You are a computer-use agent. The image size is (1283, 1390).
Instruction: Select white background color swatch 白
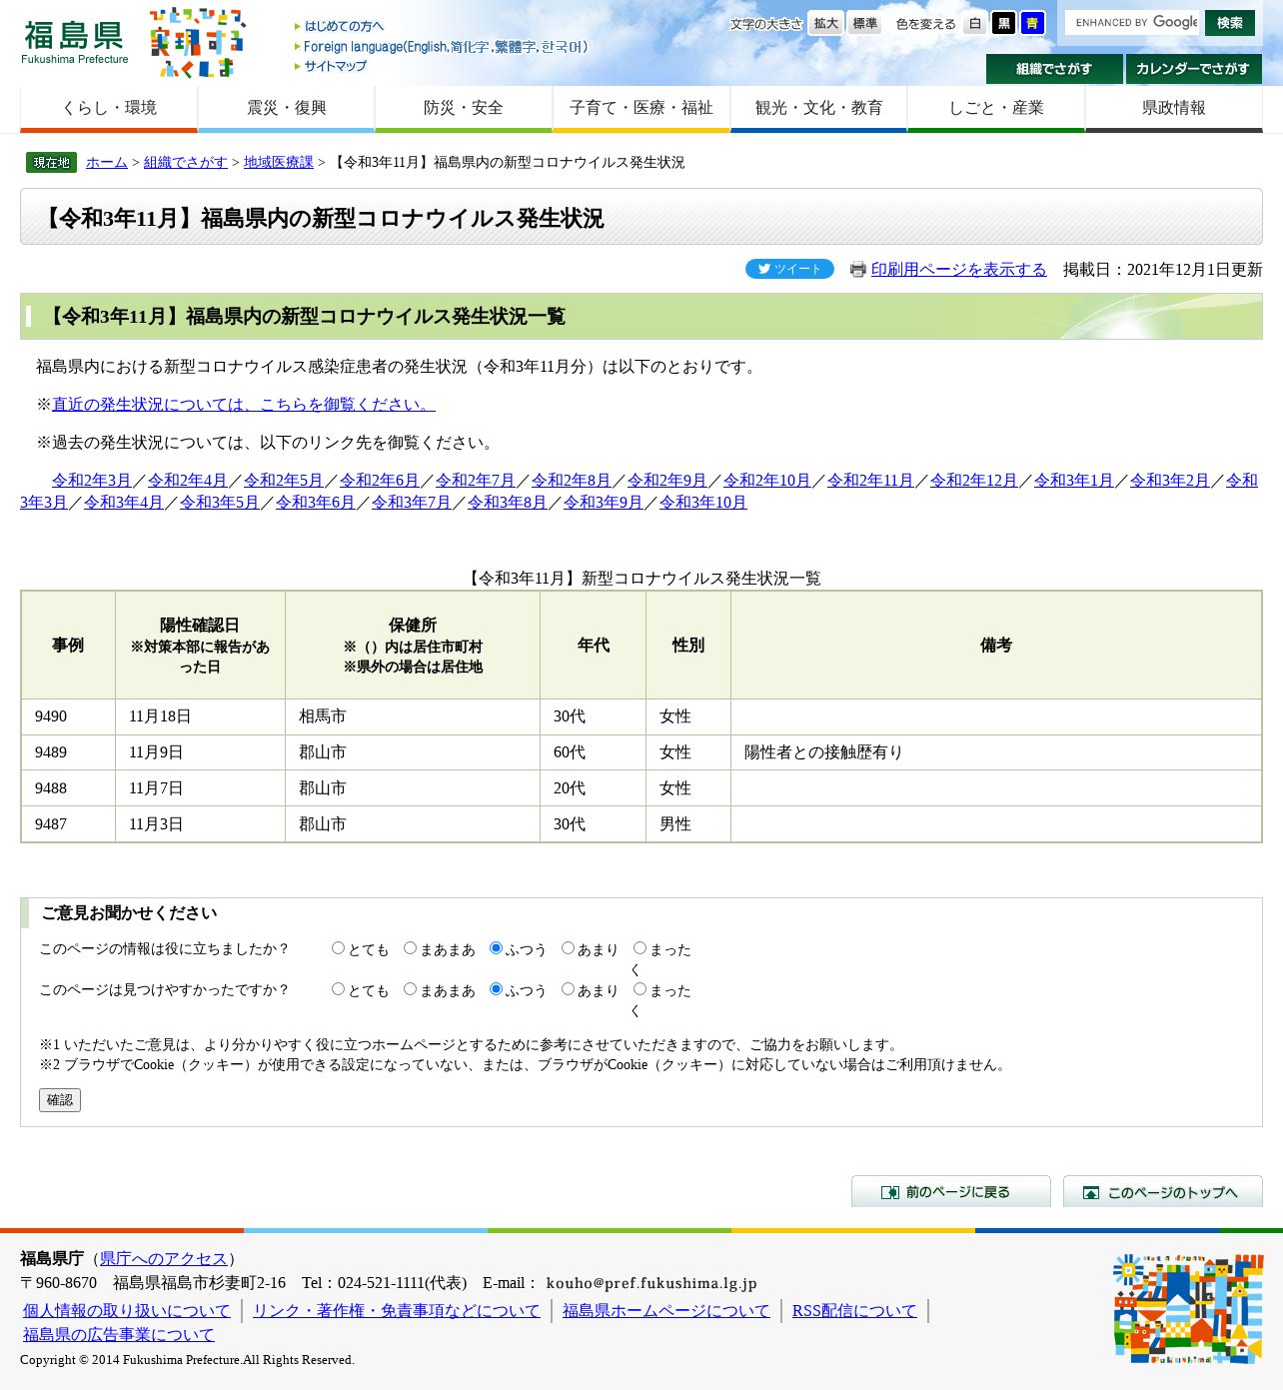pyautogui.click(x=975, y=23)
